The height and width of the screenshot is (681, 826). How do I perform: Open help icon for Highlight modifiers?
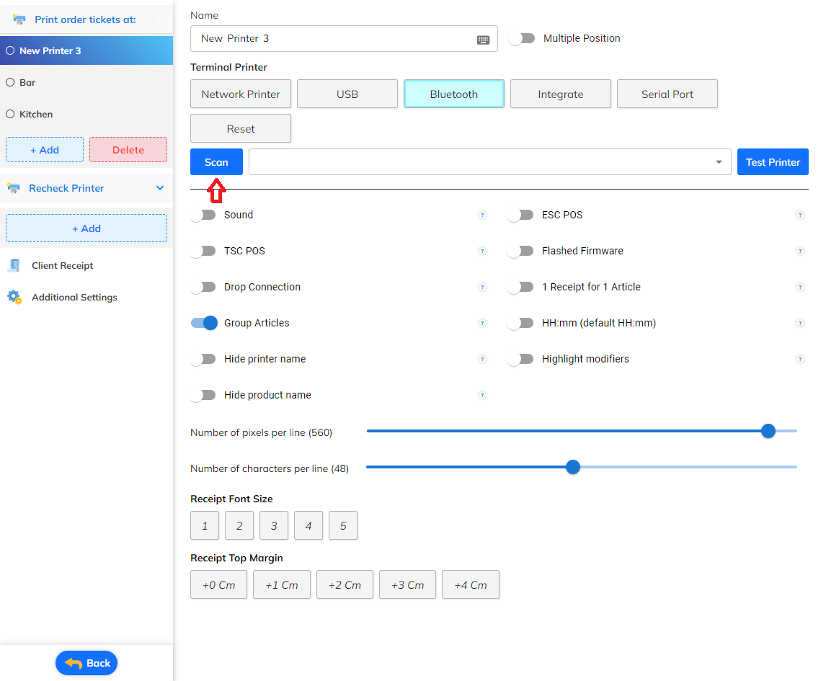point(799,359)
